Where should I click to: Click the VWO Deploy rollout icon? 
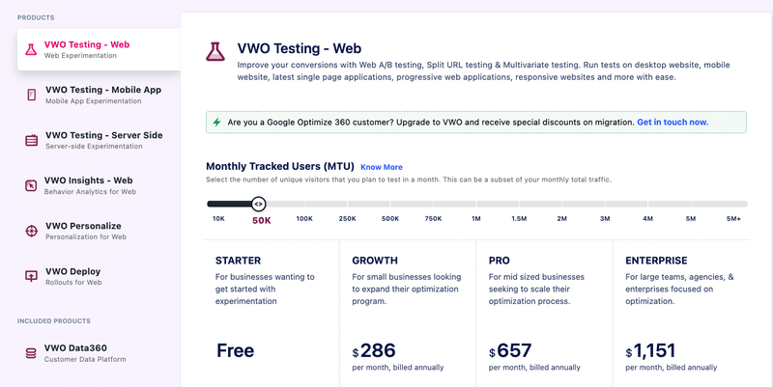click(31, 276)
